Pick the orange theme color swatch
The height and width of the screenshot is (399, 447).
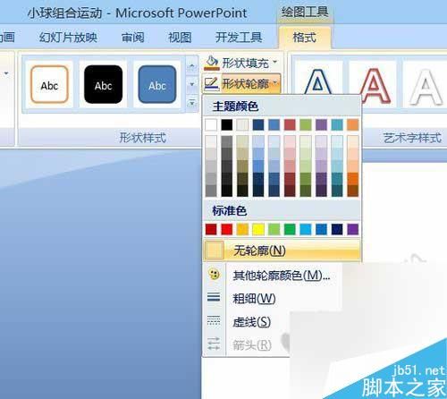tap(353, 124)
